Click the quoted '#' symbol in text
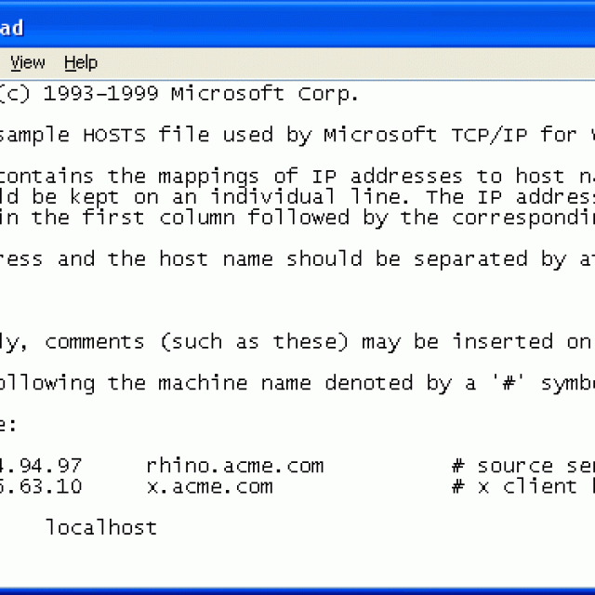Viewport: 595px width, 595px height. click(x=509, y=382)
